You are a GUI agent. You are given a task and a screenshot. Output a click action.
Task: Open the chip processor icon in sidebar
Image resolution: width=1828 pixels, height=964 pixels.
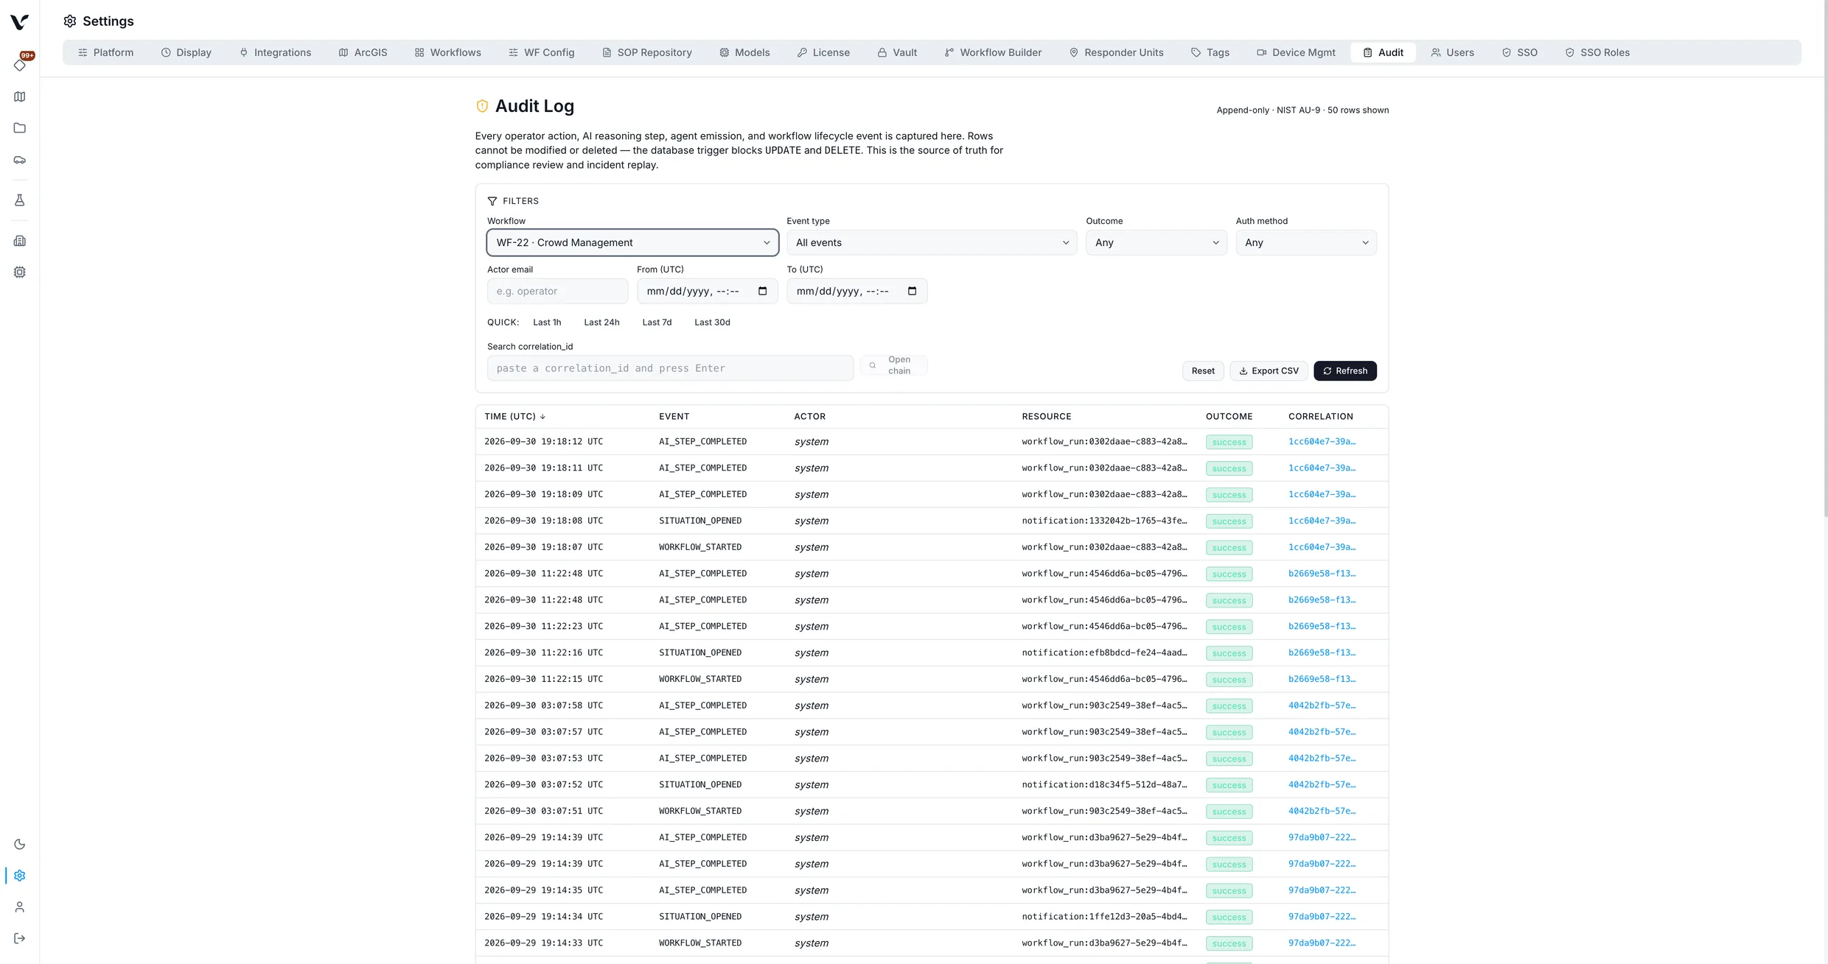pyautogui.click(x=20, y=272)
